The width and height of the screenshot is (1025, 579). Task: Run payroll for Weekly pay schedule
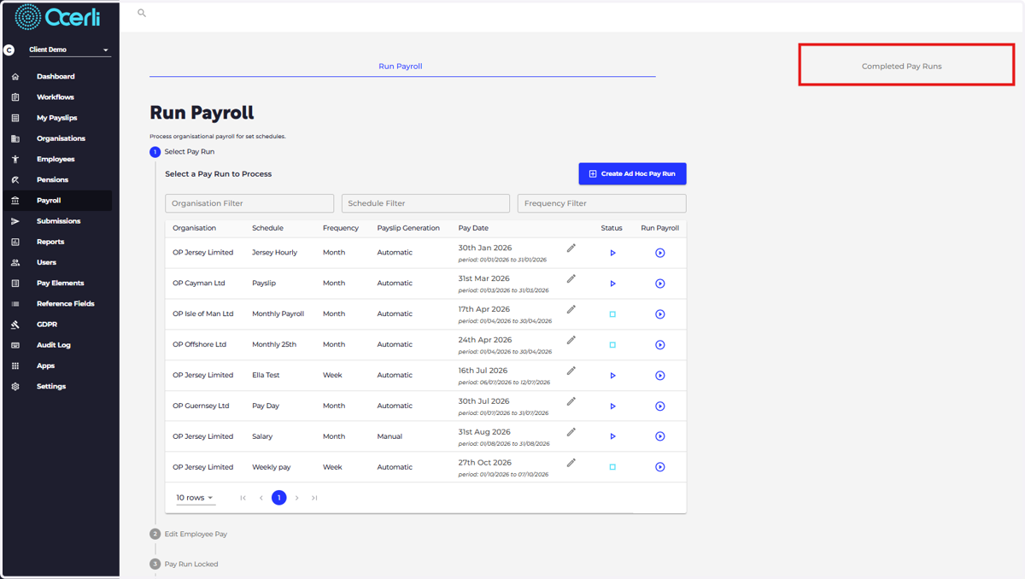[660, 467]
